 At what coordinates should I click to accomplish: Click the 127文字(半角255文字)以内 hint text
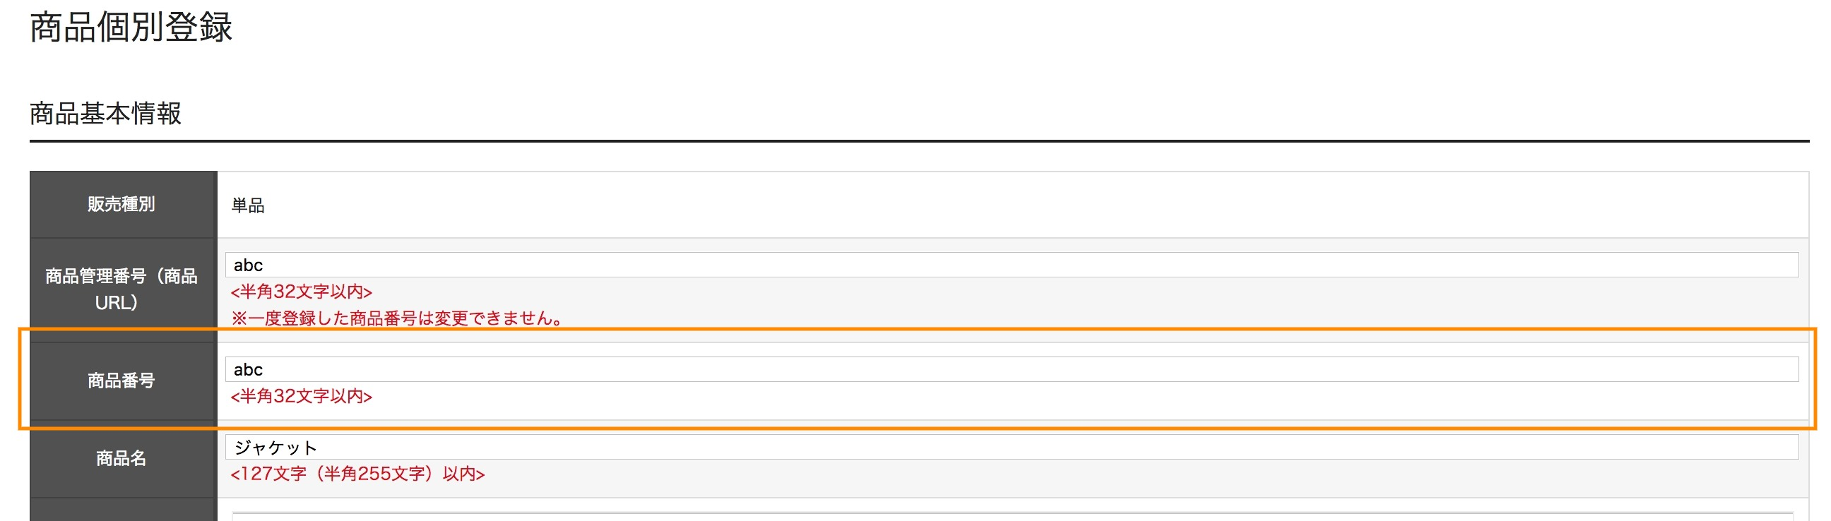pos(357,474)
